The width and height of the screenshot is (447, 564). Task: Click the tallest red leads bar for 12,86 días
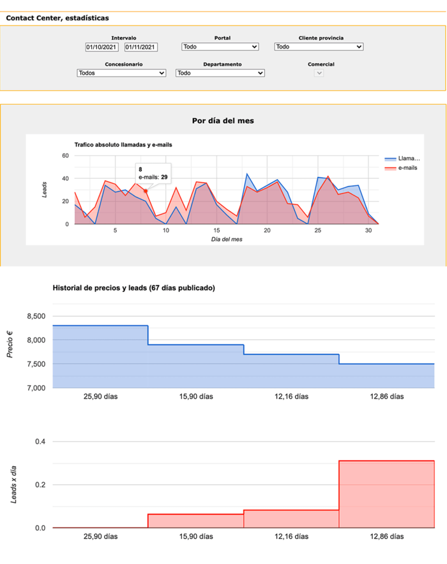386,494
